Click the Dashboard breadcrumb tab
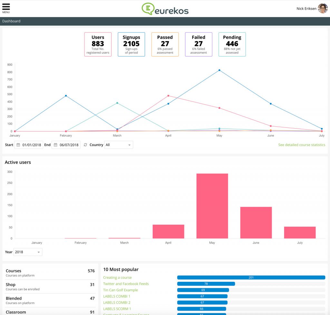This screenshot has width=330, height=315. coord(11,21)
